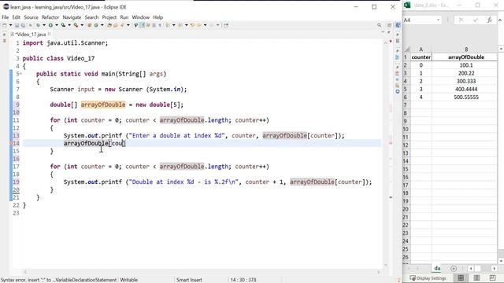The image size is (504, 283).
Task: Open the Debug dropdown arrow
Action: [x=44, y=25]
